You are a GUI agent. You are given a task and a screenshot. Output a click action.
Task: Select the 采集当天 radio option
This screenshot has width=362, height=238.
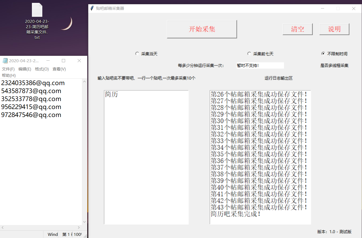coord(137,53)
